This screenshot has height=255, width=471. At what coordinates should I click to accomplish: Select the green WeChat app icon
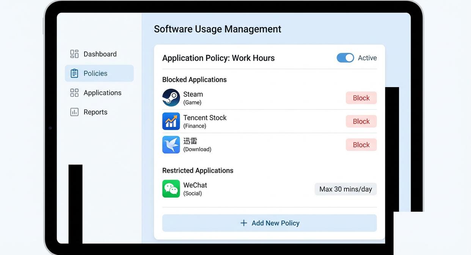[171, 189]
